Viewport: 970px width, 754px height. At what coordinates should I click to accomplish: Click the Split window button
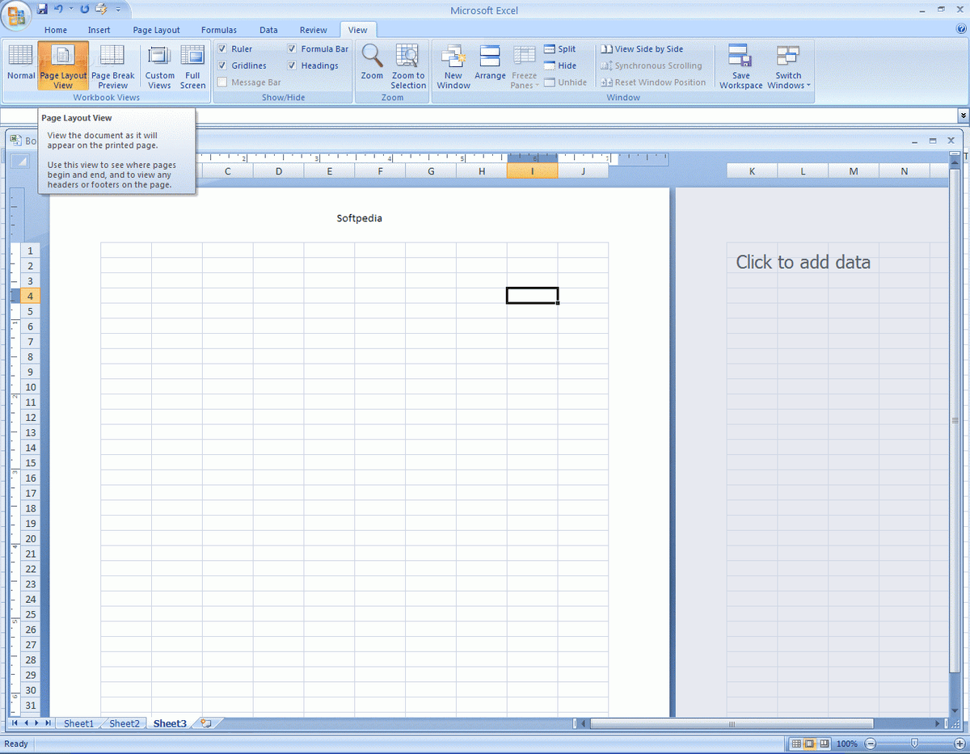[560, 48]
